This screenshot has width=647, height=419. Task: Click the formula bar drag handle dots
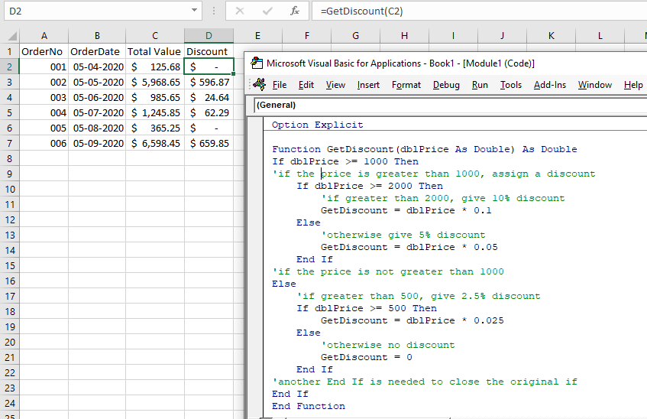pos(212,11)
